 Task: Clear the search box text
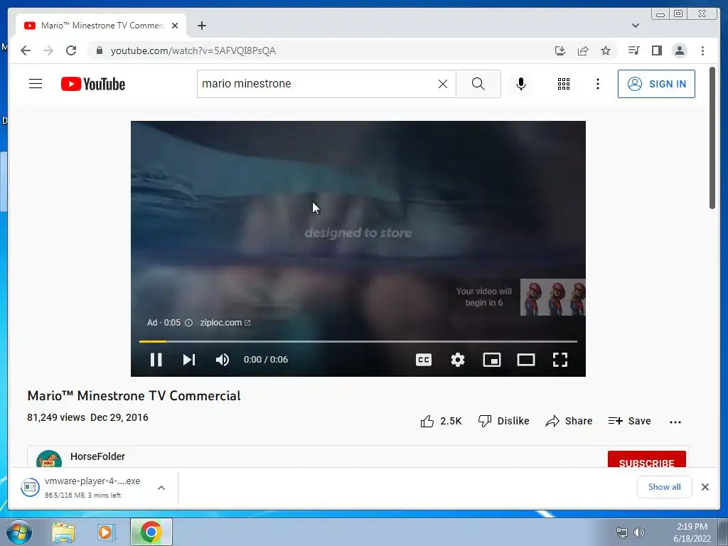(443, 84)
